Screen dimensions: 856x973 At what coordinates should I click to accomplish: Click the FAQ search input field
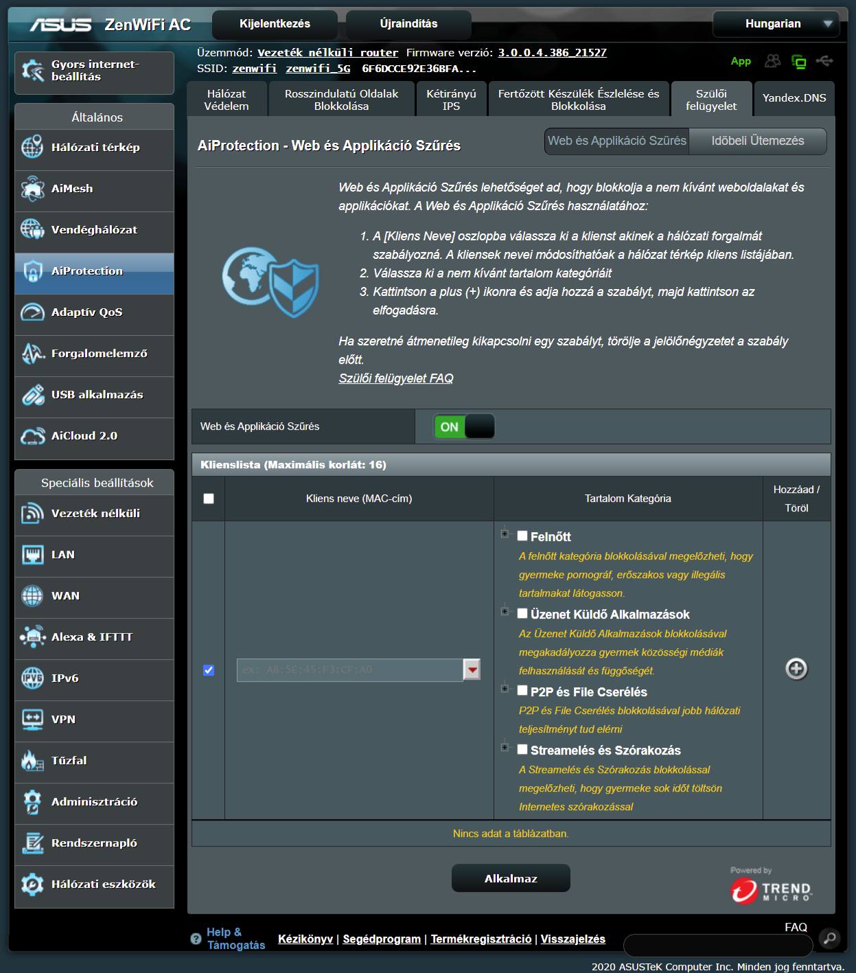tap(718, 945)
